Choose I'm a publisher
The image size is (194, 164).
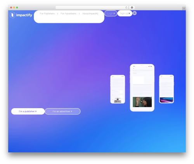28,111
